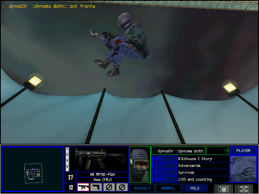
Task: Click the 9mm (FMJ) ammo type
Action: [x=102, y=179]
